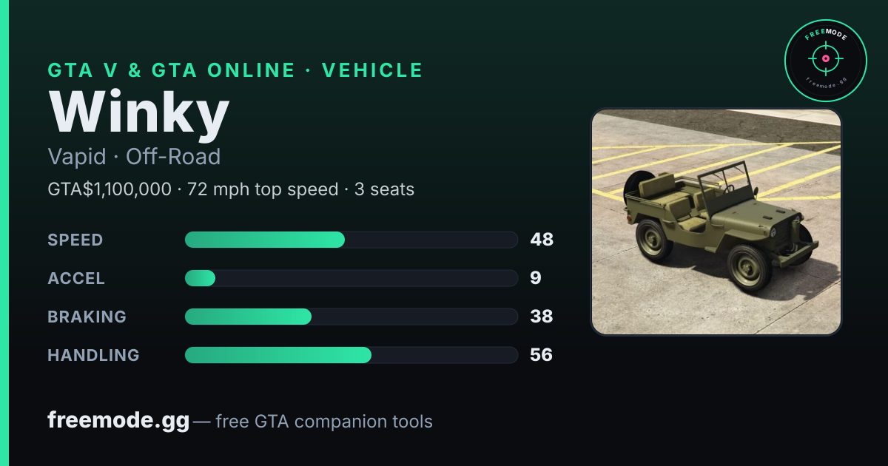The image size is (888, 466).
Task: Click the ACCEL label
Action: point(76,278)
